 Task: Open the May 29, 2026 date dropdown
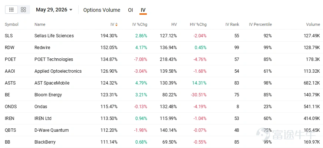tap(54, 10)
